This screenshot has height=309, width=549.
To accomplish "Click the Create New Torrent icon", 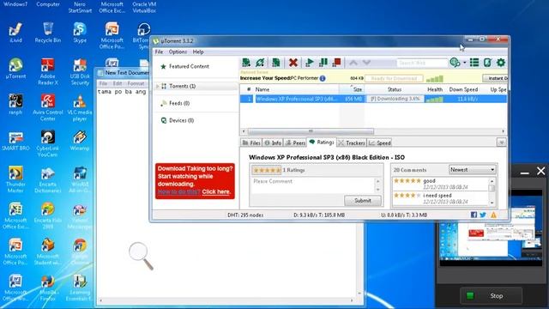I will (276, 63).
